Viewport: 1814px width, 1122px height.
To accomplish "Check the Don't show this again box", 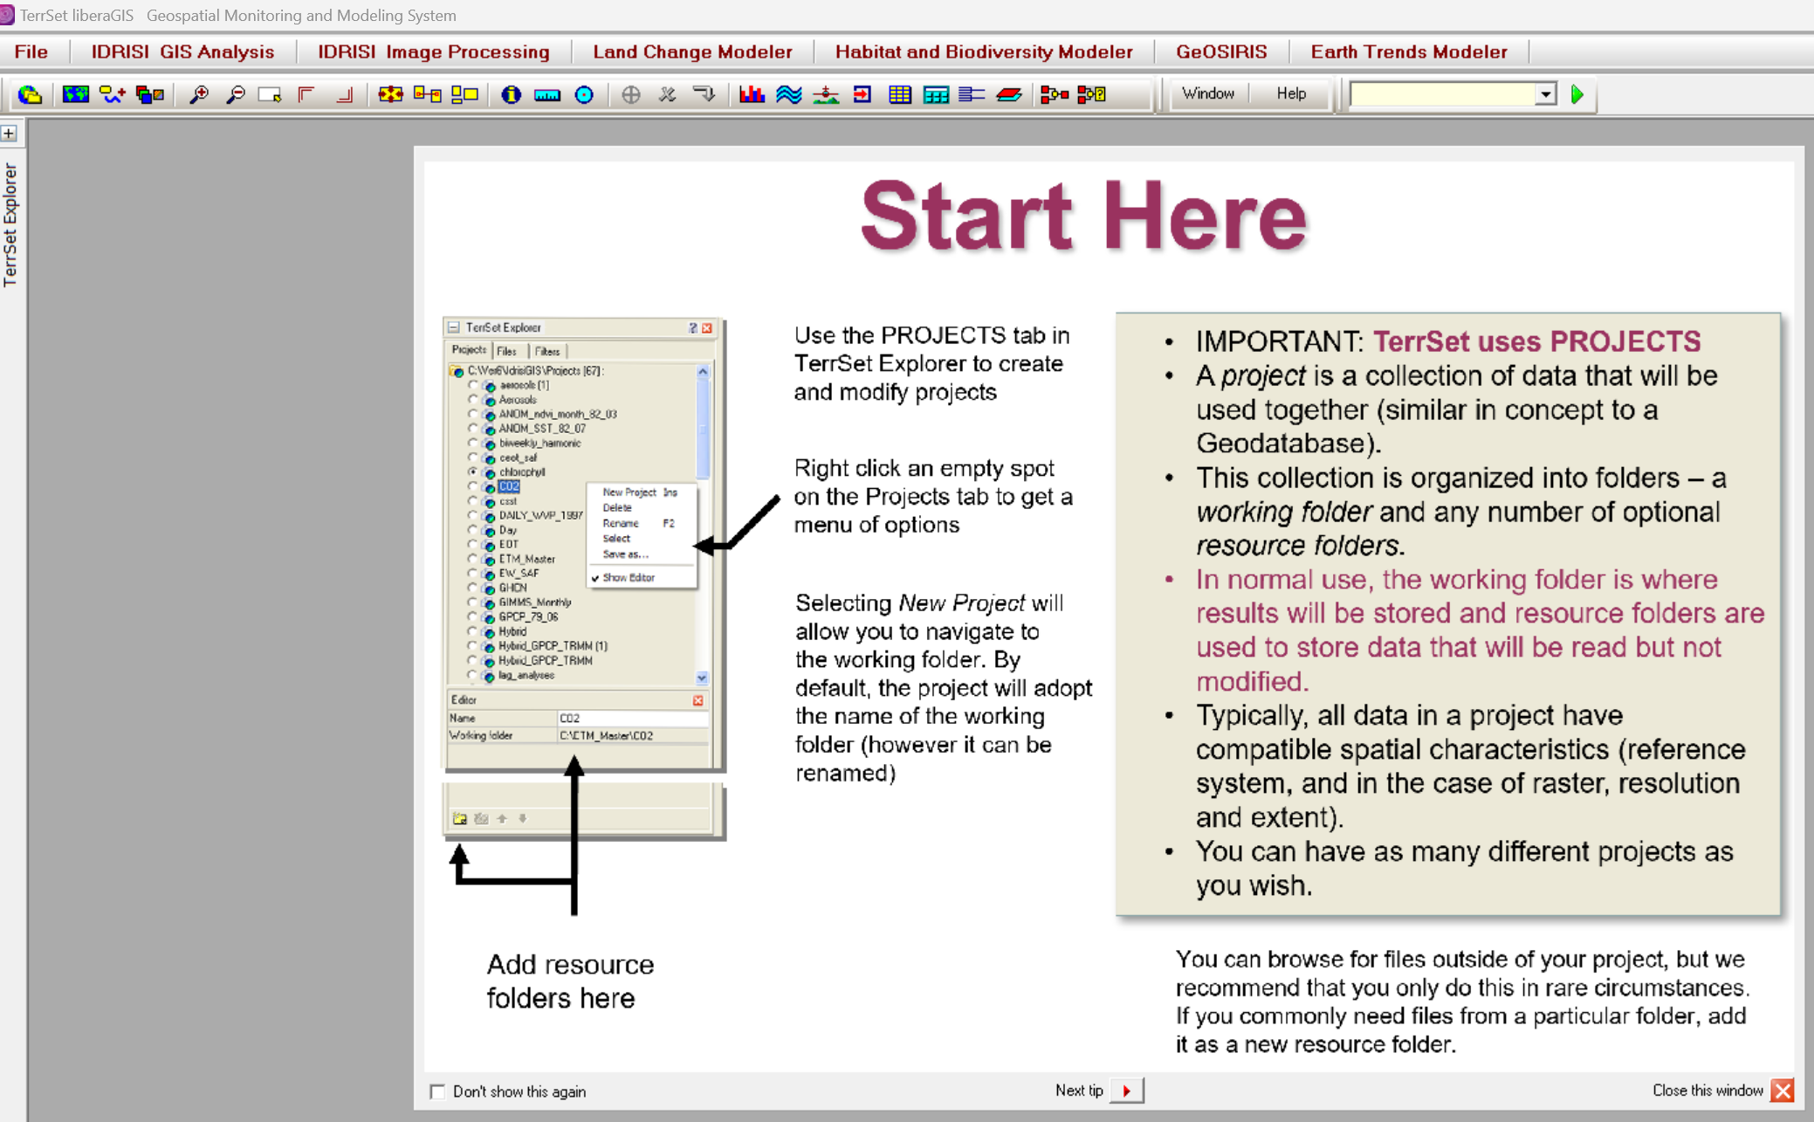I will [x=437, y=1091].
